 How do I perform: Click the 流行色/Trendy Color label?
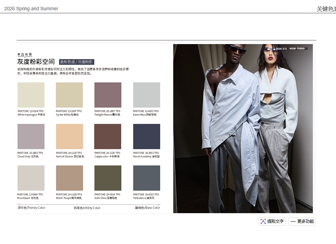point(31,208)
